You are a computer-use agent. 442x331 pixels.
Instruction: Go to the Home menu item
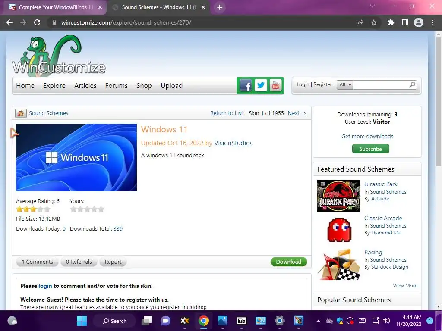pyautogui.click(x=25, y=86)
